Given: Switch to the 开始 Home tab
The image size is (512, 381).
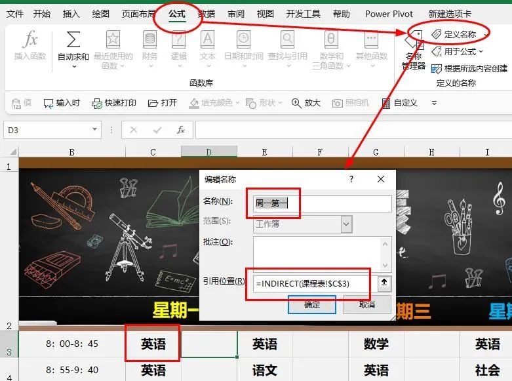Looking at the screenshot, I should (x=42, y=14).
